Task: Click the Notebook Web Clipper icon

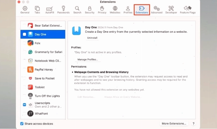Action: pyautogui.click(x=30, y=61)
